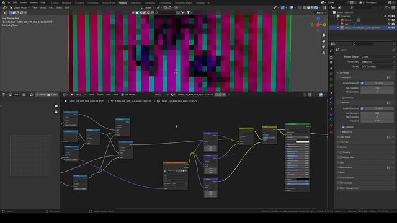This screenshot has width=397, height=223.
Task: Hide the Camera in the outliner
Action: [x=389, y=20]
